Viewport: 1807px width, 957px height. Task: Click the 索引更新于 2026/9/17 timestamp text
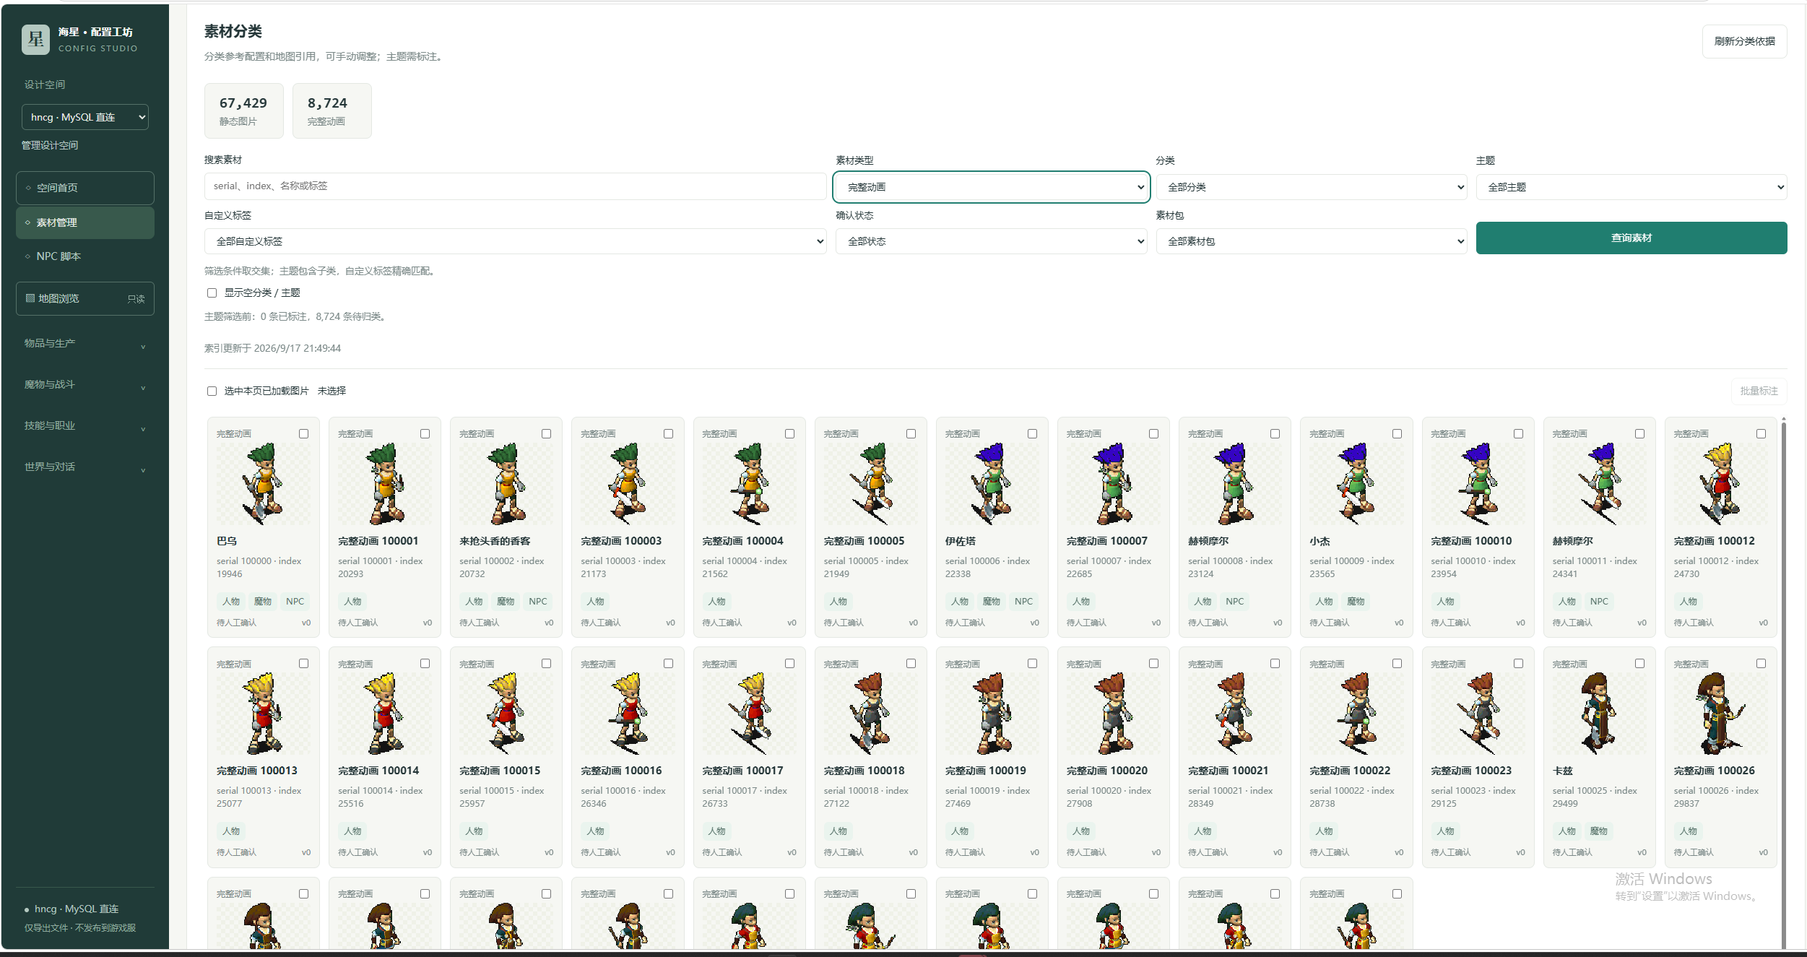[x=272, y=348]
